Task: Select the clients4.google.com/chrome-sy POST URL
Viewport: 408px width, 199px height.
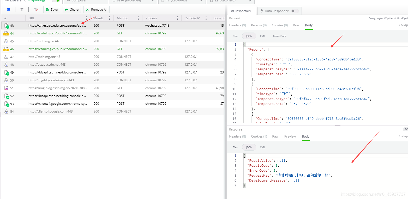Action: (x=58, y=104)
